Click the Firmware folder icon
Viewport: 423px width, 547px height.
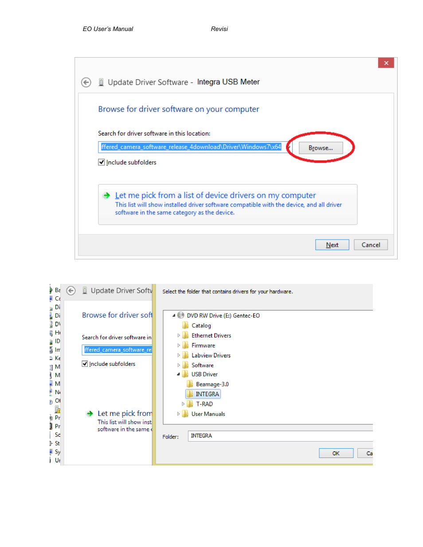pyautogui.click(x=186, y=345)
